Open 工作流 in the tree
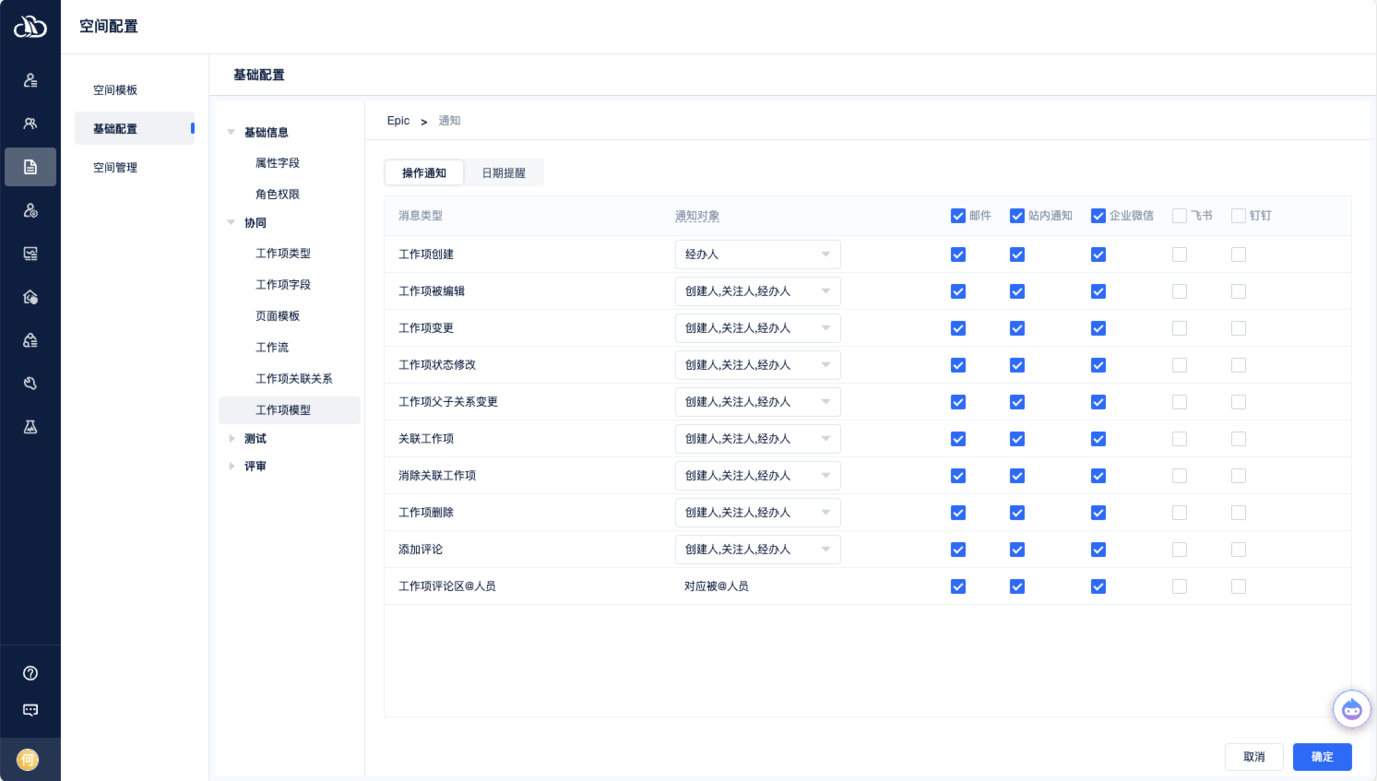The image size is (1377, 781). pos(272,348)
